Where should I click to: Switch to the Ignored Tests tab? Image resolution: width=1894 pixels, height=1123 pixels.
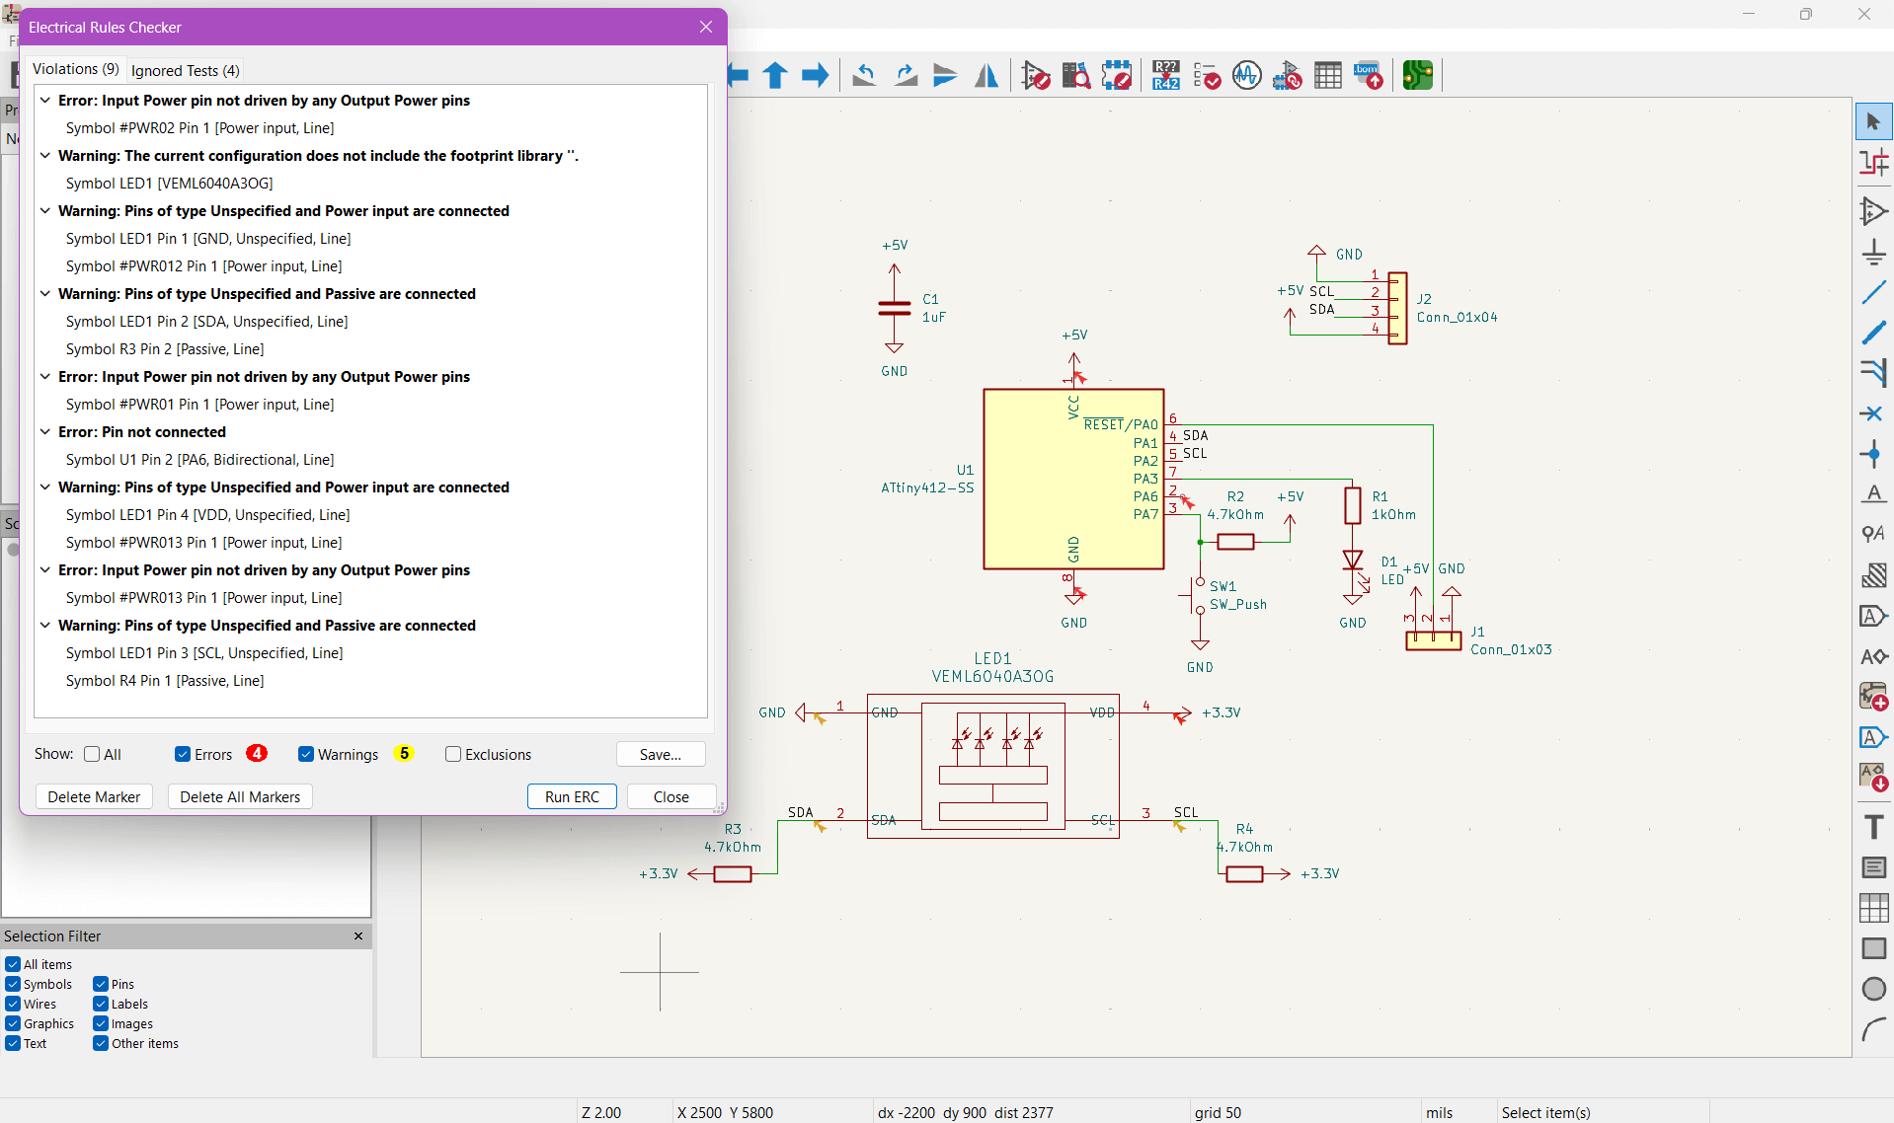(x=185, y=70)
